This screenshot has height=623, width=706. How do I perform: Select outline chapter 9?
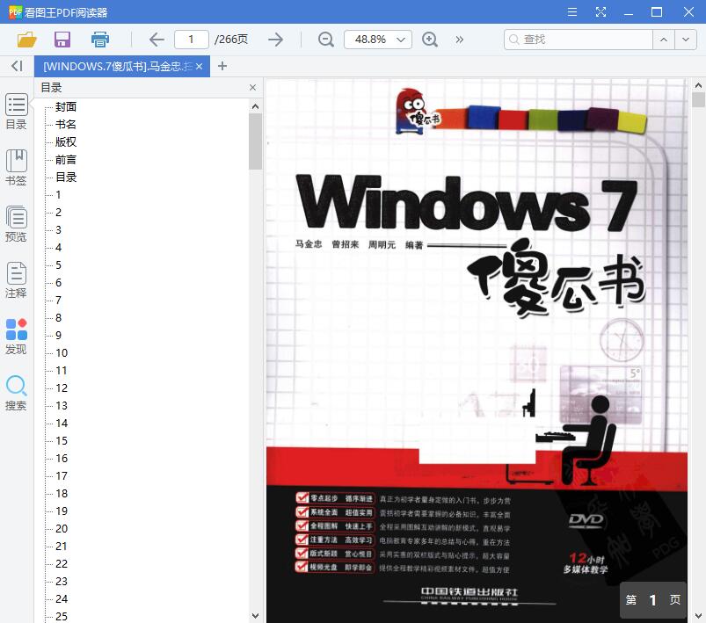coord(58,335)
